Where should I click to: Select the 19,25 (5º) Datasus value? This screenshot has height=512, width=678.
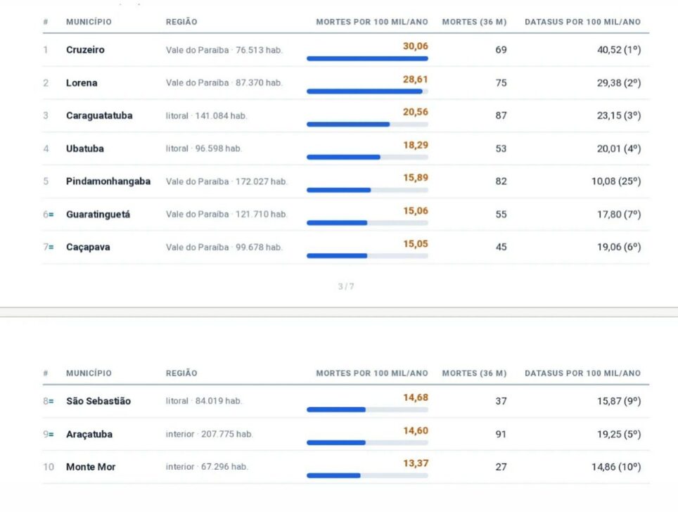(619, 434)
